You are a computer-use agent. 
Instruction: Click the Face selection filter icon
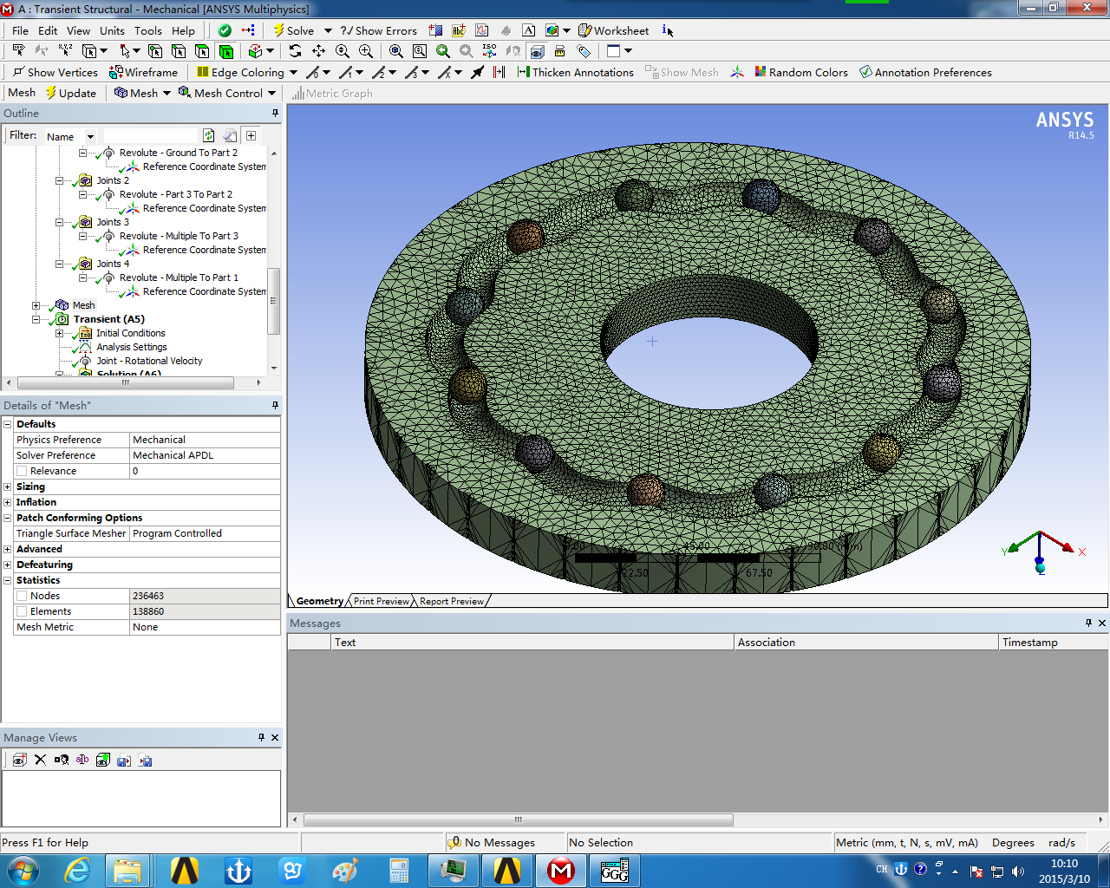point(202,51)
